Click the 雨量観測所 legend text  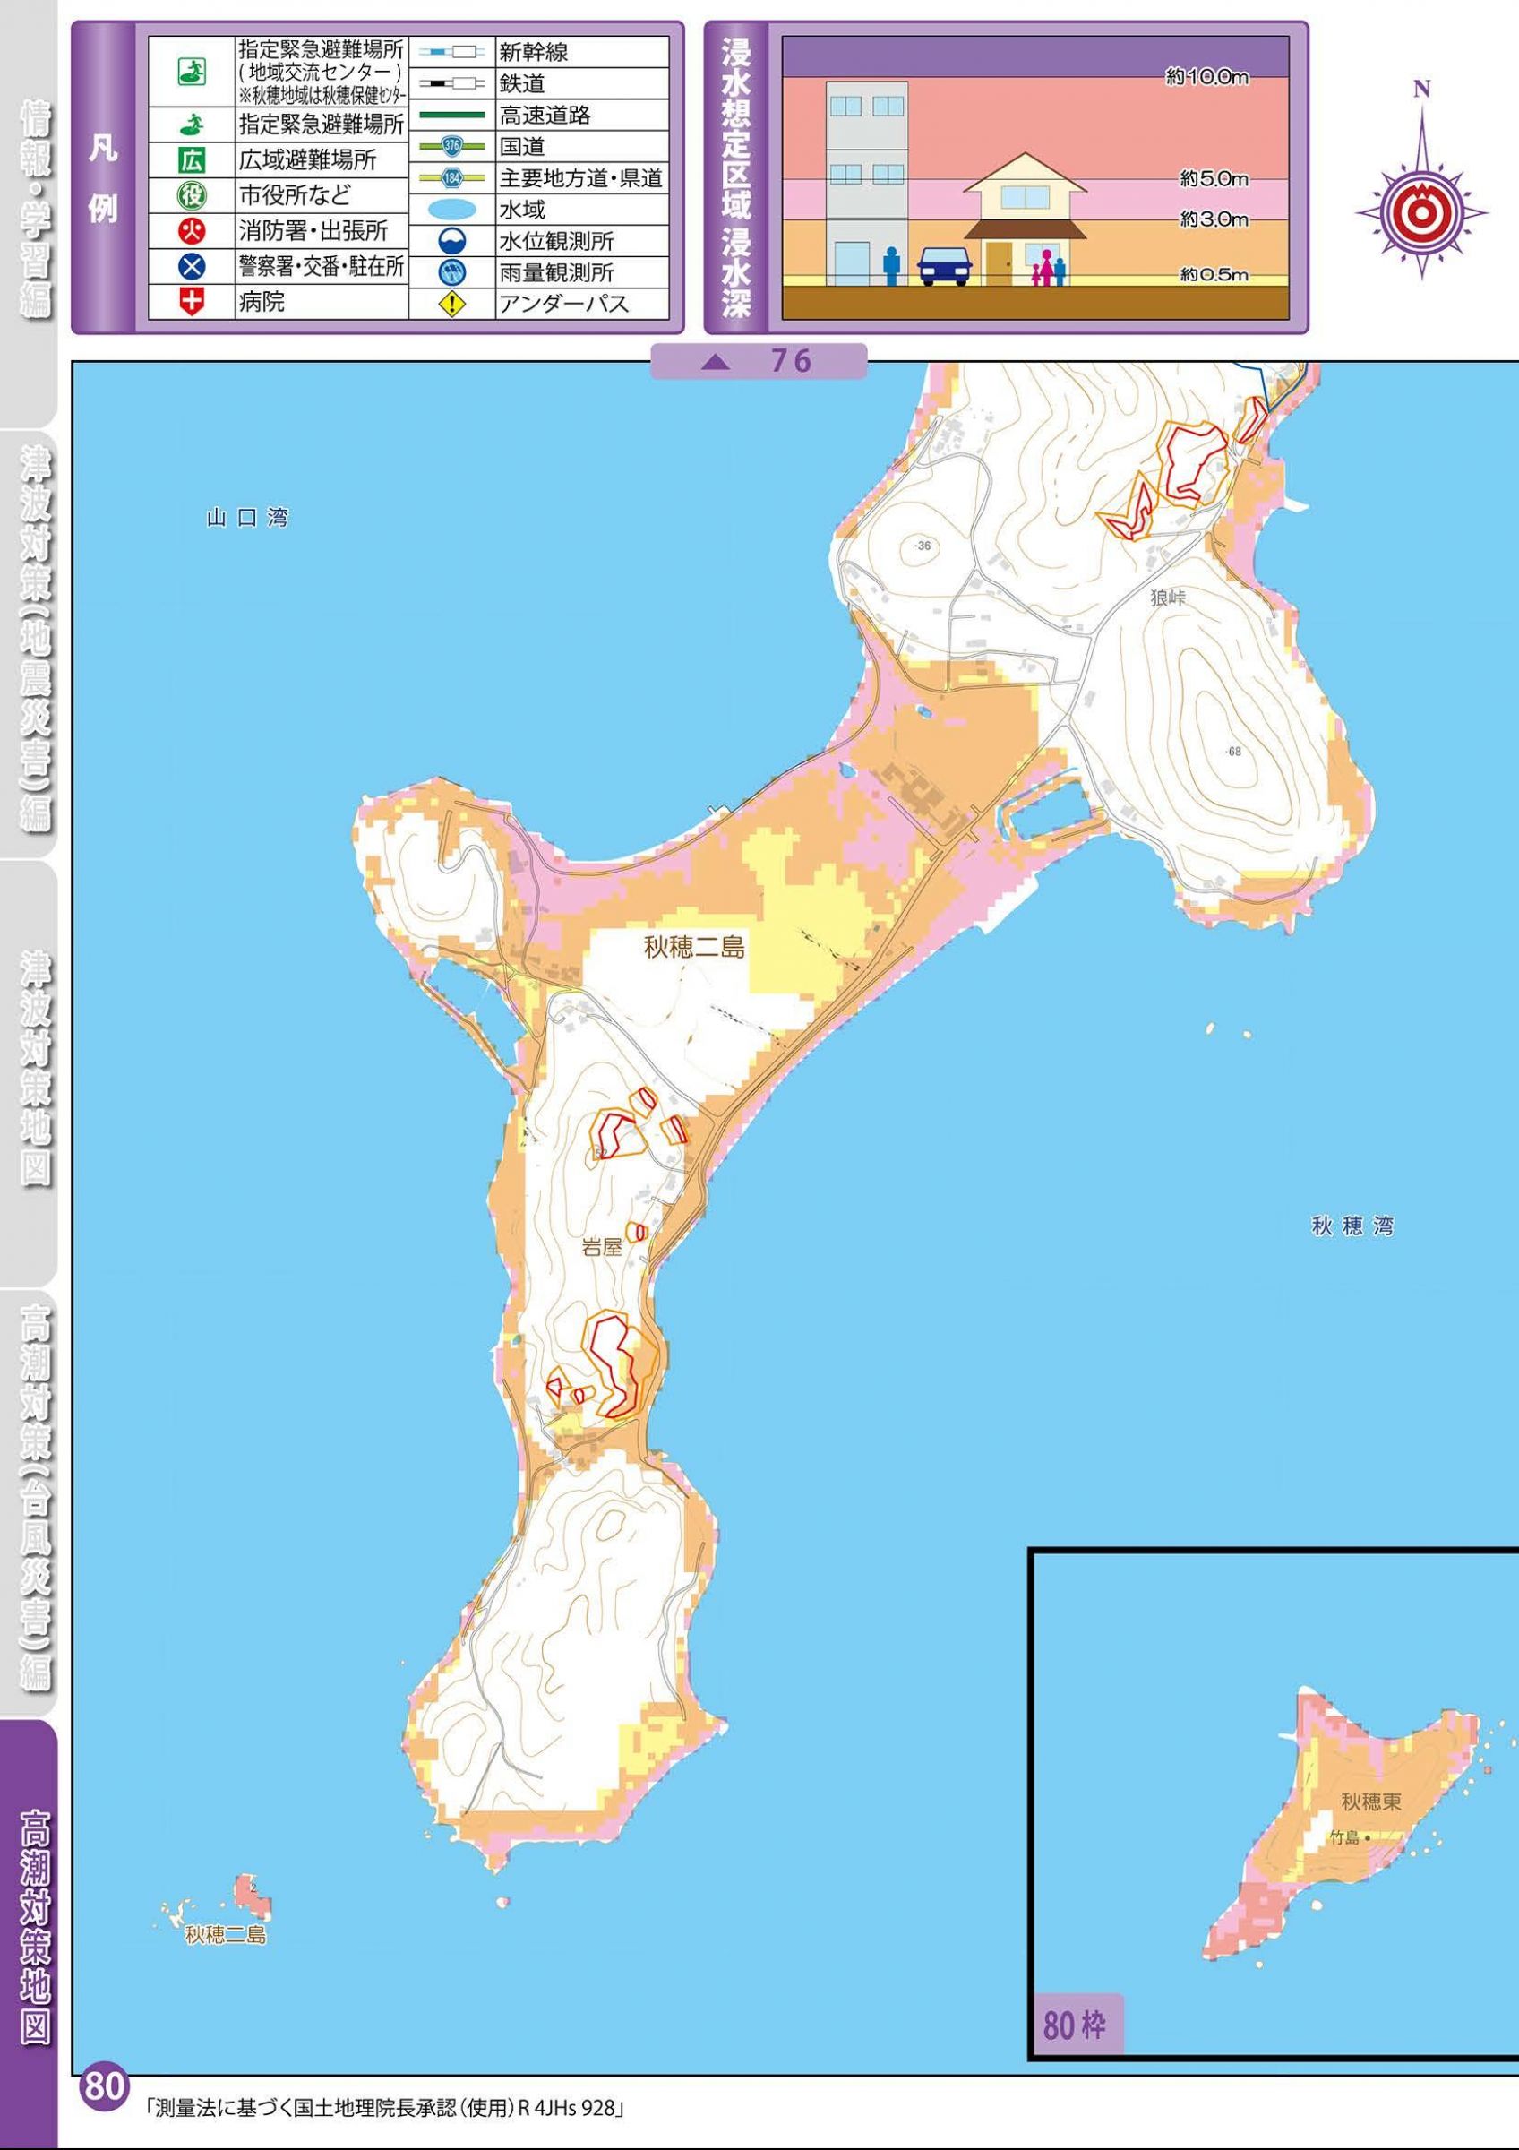click(x=557, y=272)
